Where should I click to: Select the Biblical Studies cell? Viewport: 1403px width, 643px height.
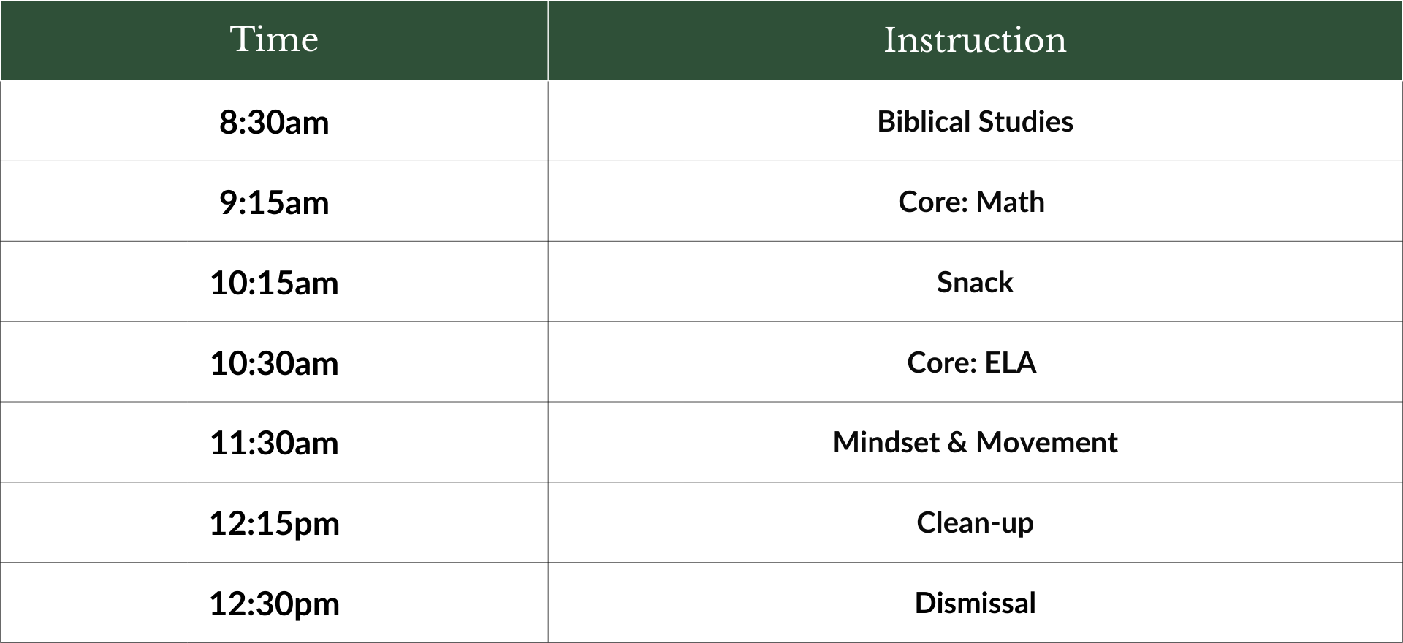975,121
